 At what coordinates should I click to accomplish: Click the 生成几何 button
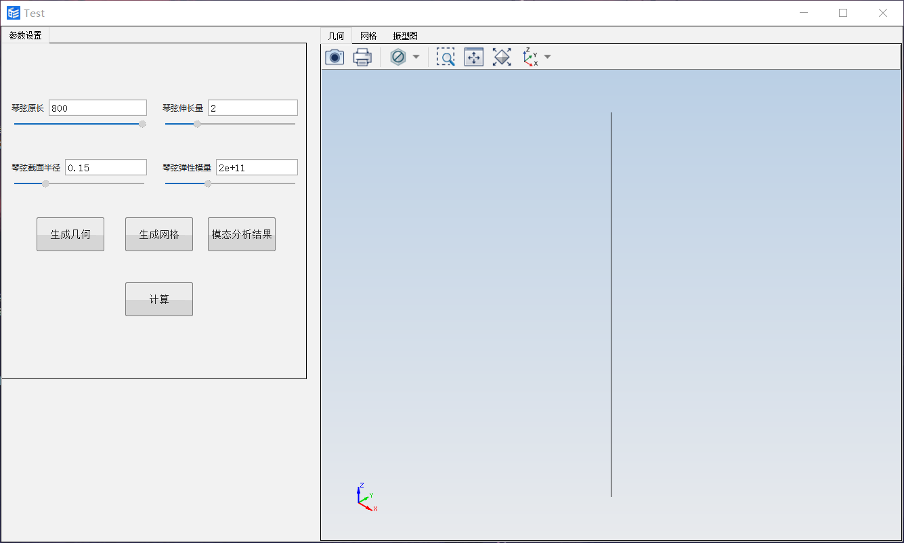(x=70, y=234)
